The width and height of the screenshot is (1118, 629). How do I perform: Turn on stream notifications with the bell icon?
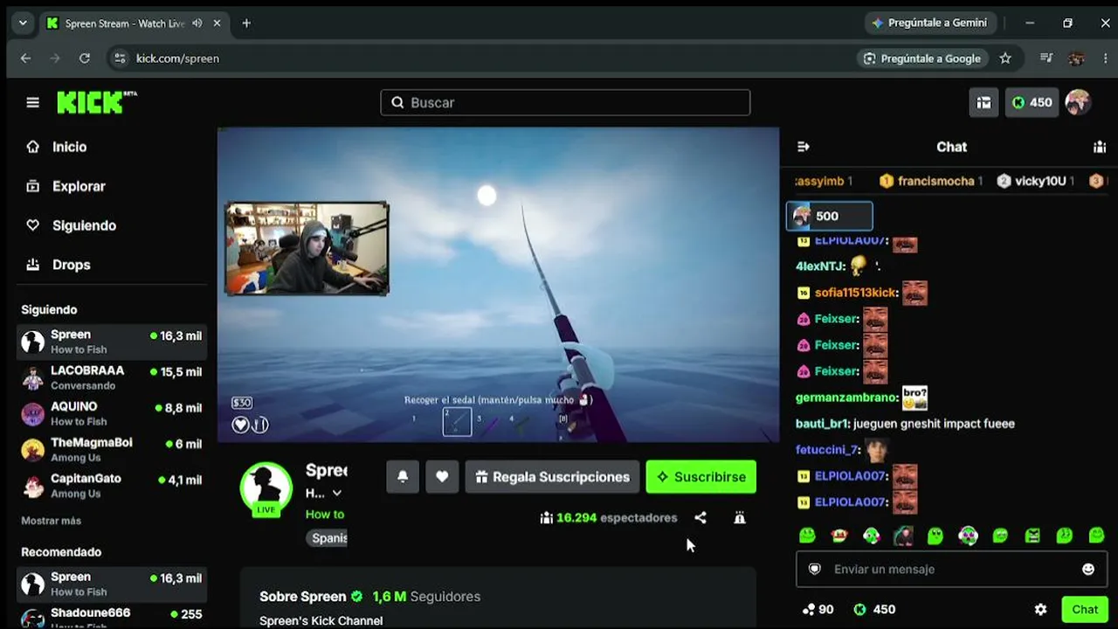tap(403, 477)
